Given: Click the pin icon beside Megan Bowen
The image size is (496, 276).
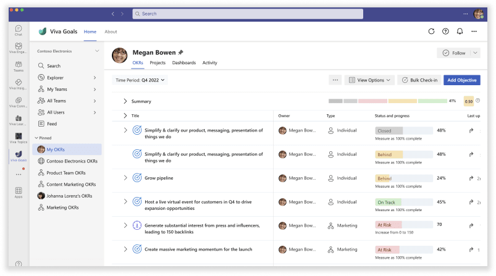Looking at the screenshot, I should (x=180, y=52).
